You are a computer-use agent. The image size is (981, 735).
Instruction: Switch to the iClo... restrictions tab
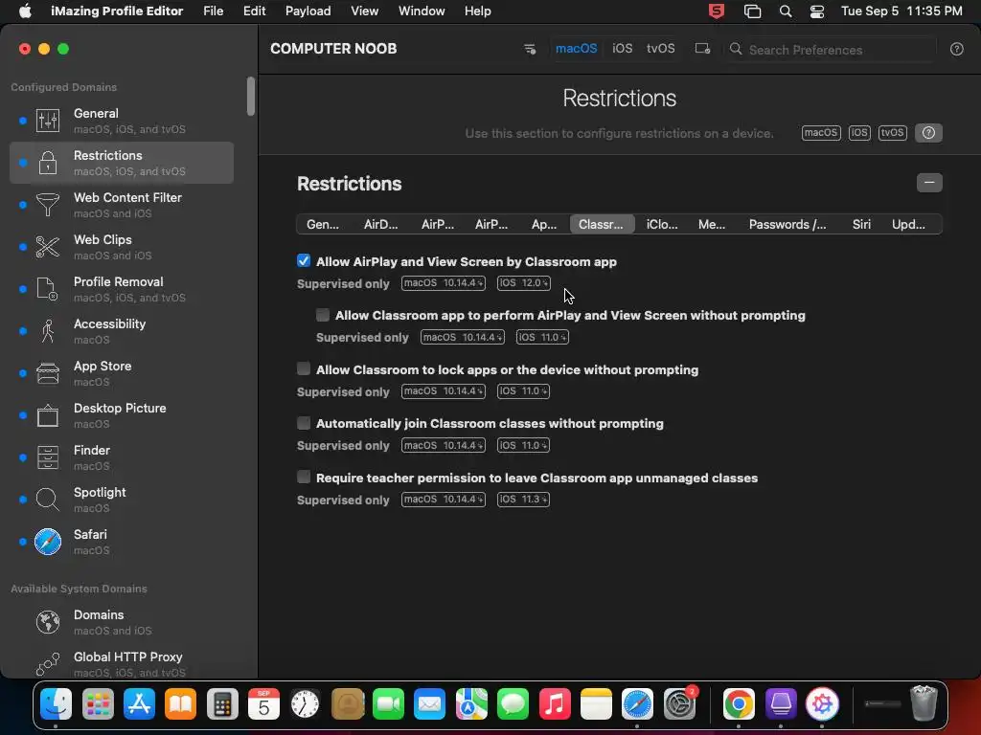662,224
